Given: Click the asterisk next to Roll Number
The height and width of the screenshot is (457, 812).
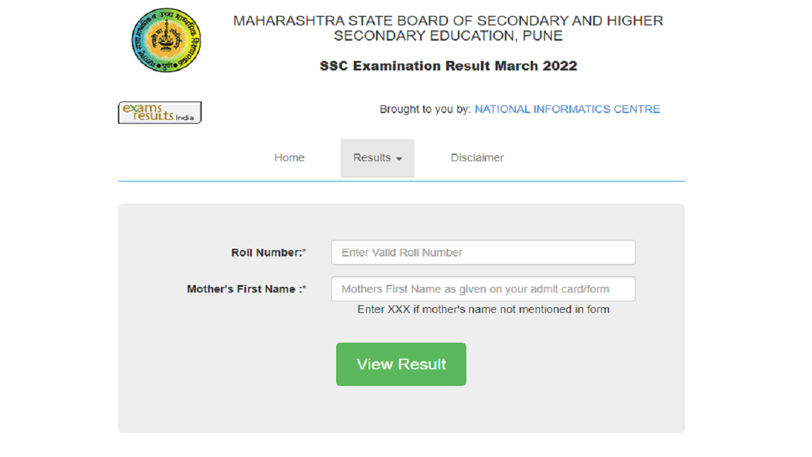Looking at the screenshot, I should click(x=304, y=252).
